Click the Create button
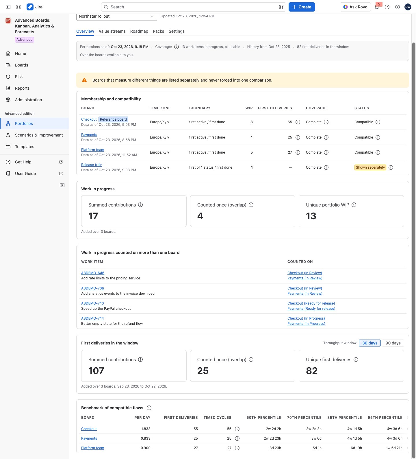 coord(302,7)
